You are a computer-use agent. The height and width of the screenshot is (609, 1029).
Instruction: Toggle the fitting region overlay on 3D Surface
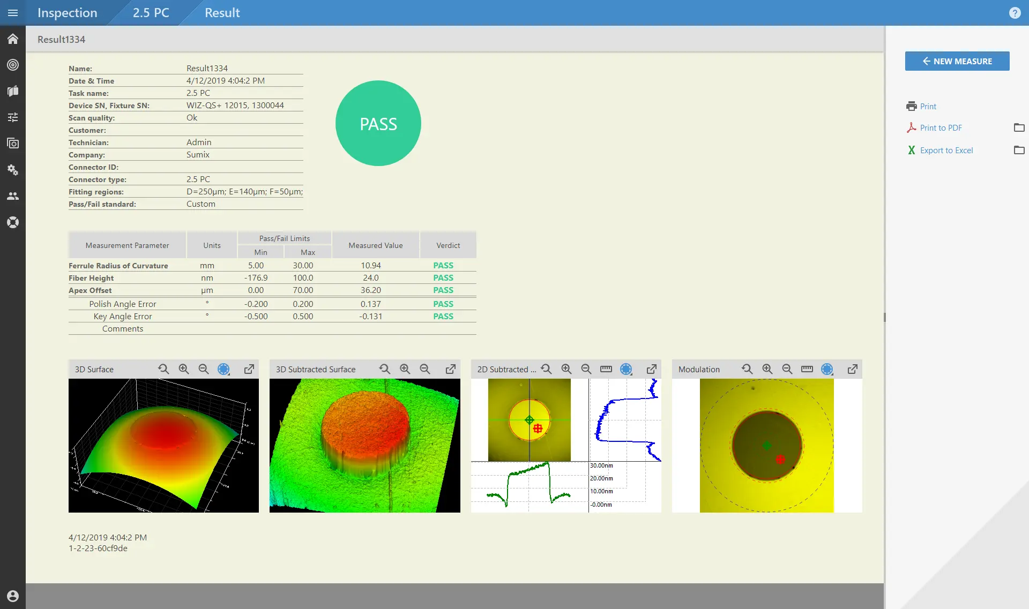coord(223,369)
